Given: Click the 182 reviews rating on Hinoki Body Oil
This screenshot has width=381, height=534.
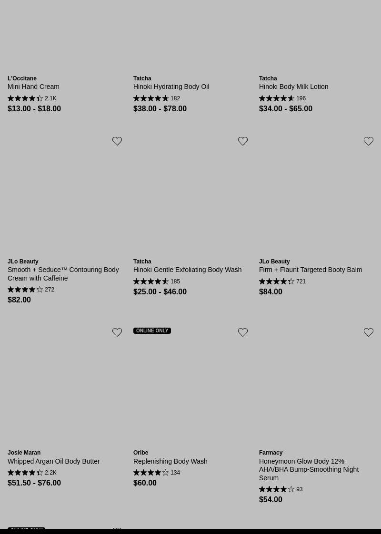Looking at the screenshot, I should [x=157, y=98].
